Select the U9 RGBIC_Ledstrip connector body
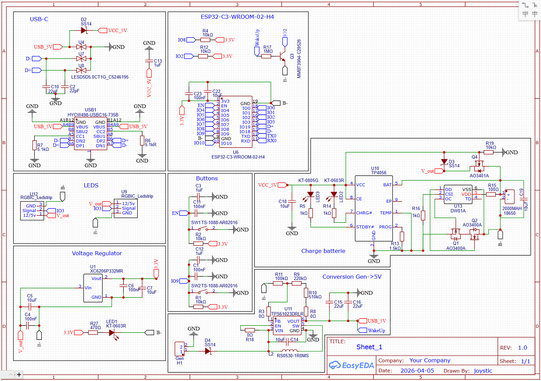This screenshot has height=381, width=541. [x=126, y=208]
